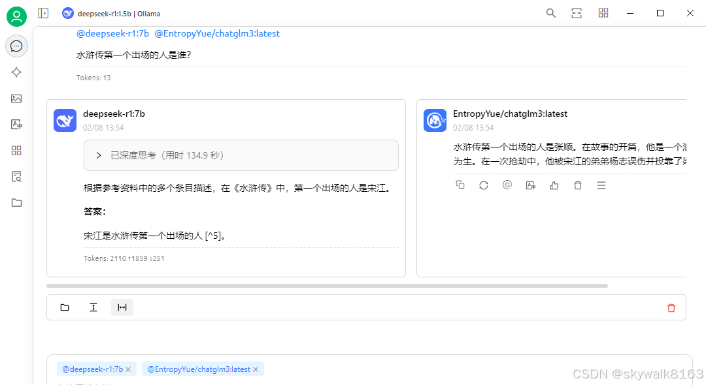The image size is (706, 385).
Task: Click the @EntropyYue/chatglm3:latest mention link
Action: pyautogui.click(x=217, y=34)
